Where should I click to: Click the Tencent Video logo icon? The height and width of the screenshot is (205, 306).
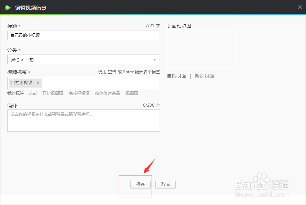pos(8,7)
